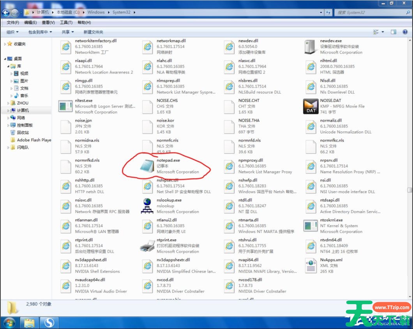Open the 文件(F) menu
The width and height of the screenshot is (413, 329).
point(13,23)
